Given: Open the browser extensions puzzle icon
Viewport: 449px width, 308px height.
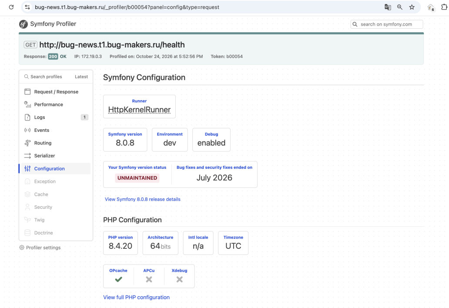Looking at the screenshot, I should coord(444,7).
